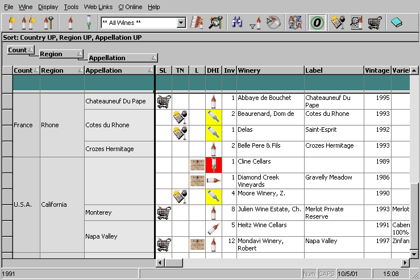The image size is (420, 280).
Task: Click the row selector beside Abbaye de Bouchet
Action: (7, 102)
